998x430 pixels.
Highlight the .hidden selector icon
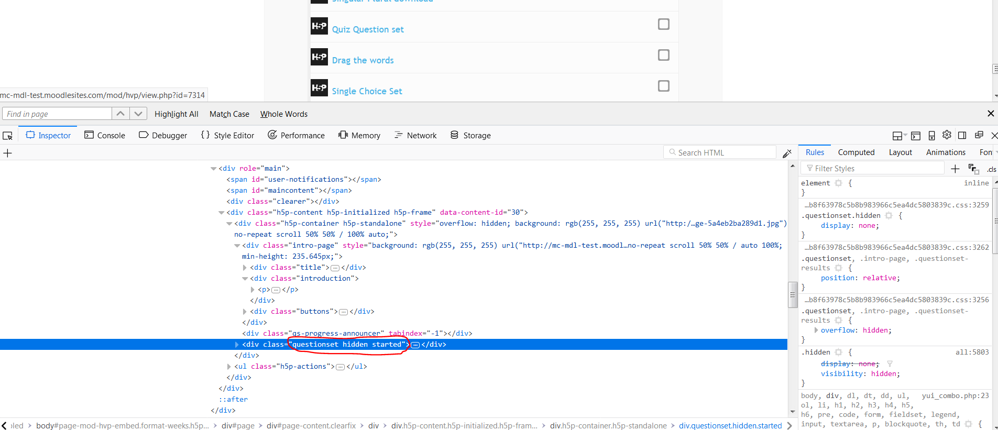(x=838, y=352)
